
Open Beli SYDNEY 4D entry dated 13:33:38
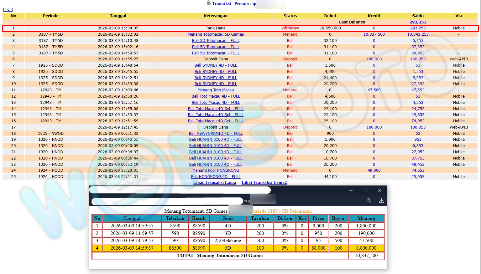(216, 84)
